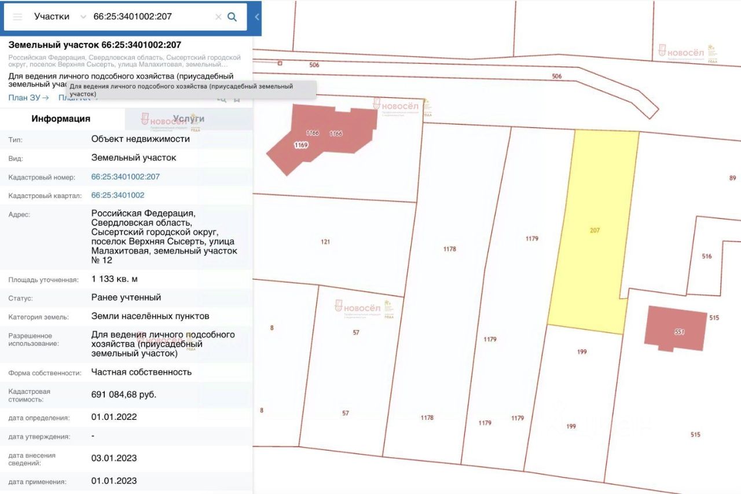The image size is (741, 494).
Task: Select parcel 516 on the map
Action: 706,256
